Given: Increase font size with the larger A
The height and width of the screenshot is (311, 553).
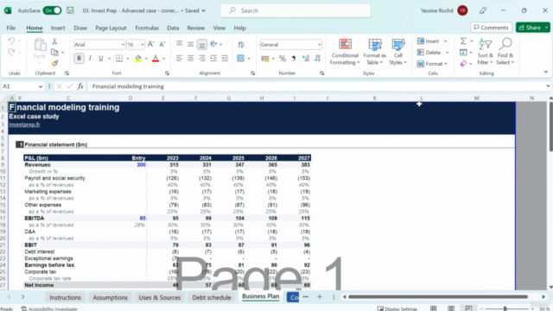Looking at the screenshot, I should (x=151, y=44).
